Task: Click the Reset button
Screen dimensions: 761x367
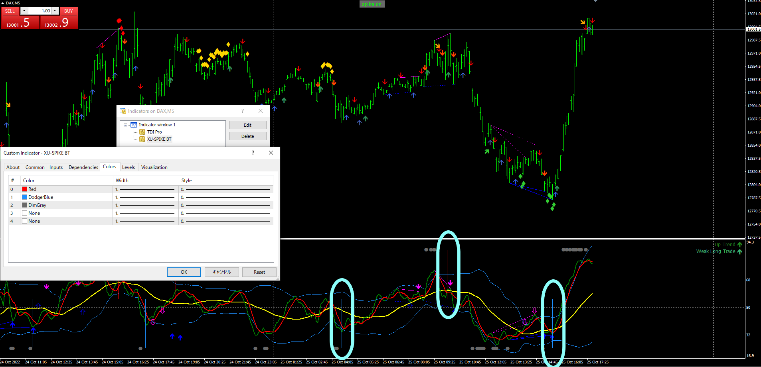Action: click(259, 272)
